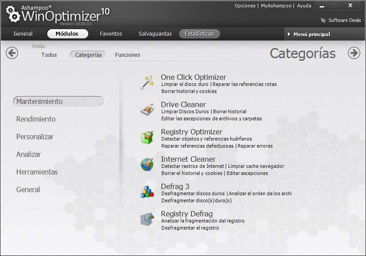Switch view to Funciones
The width and height of the screenshot is (366, 256).
point(127,55)
